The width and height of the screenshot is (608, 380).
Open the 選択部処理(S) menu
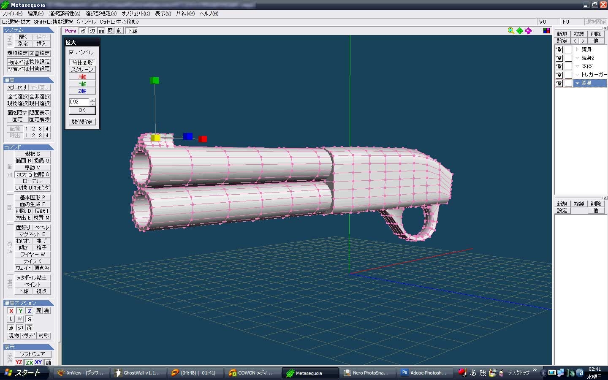(101, 14)
